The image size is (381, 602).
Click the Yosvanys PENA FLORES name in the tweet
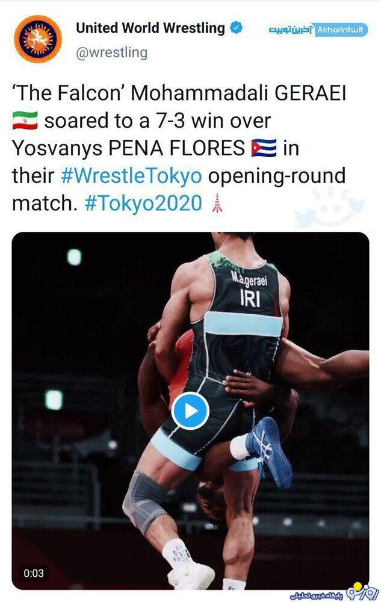coord(129,149)
